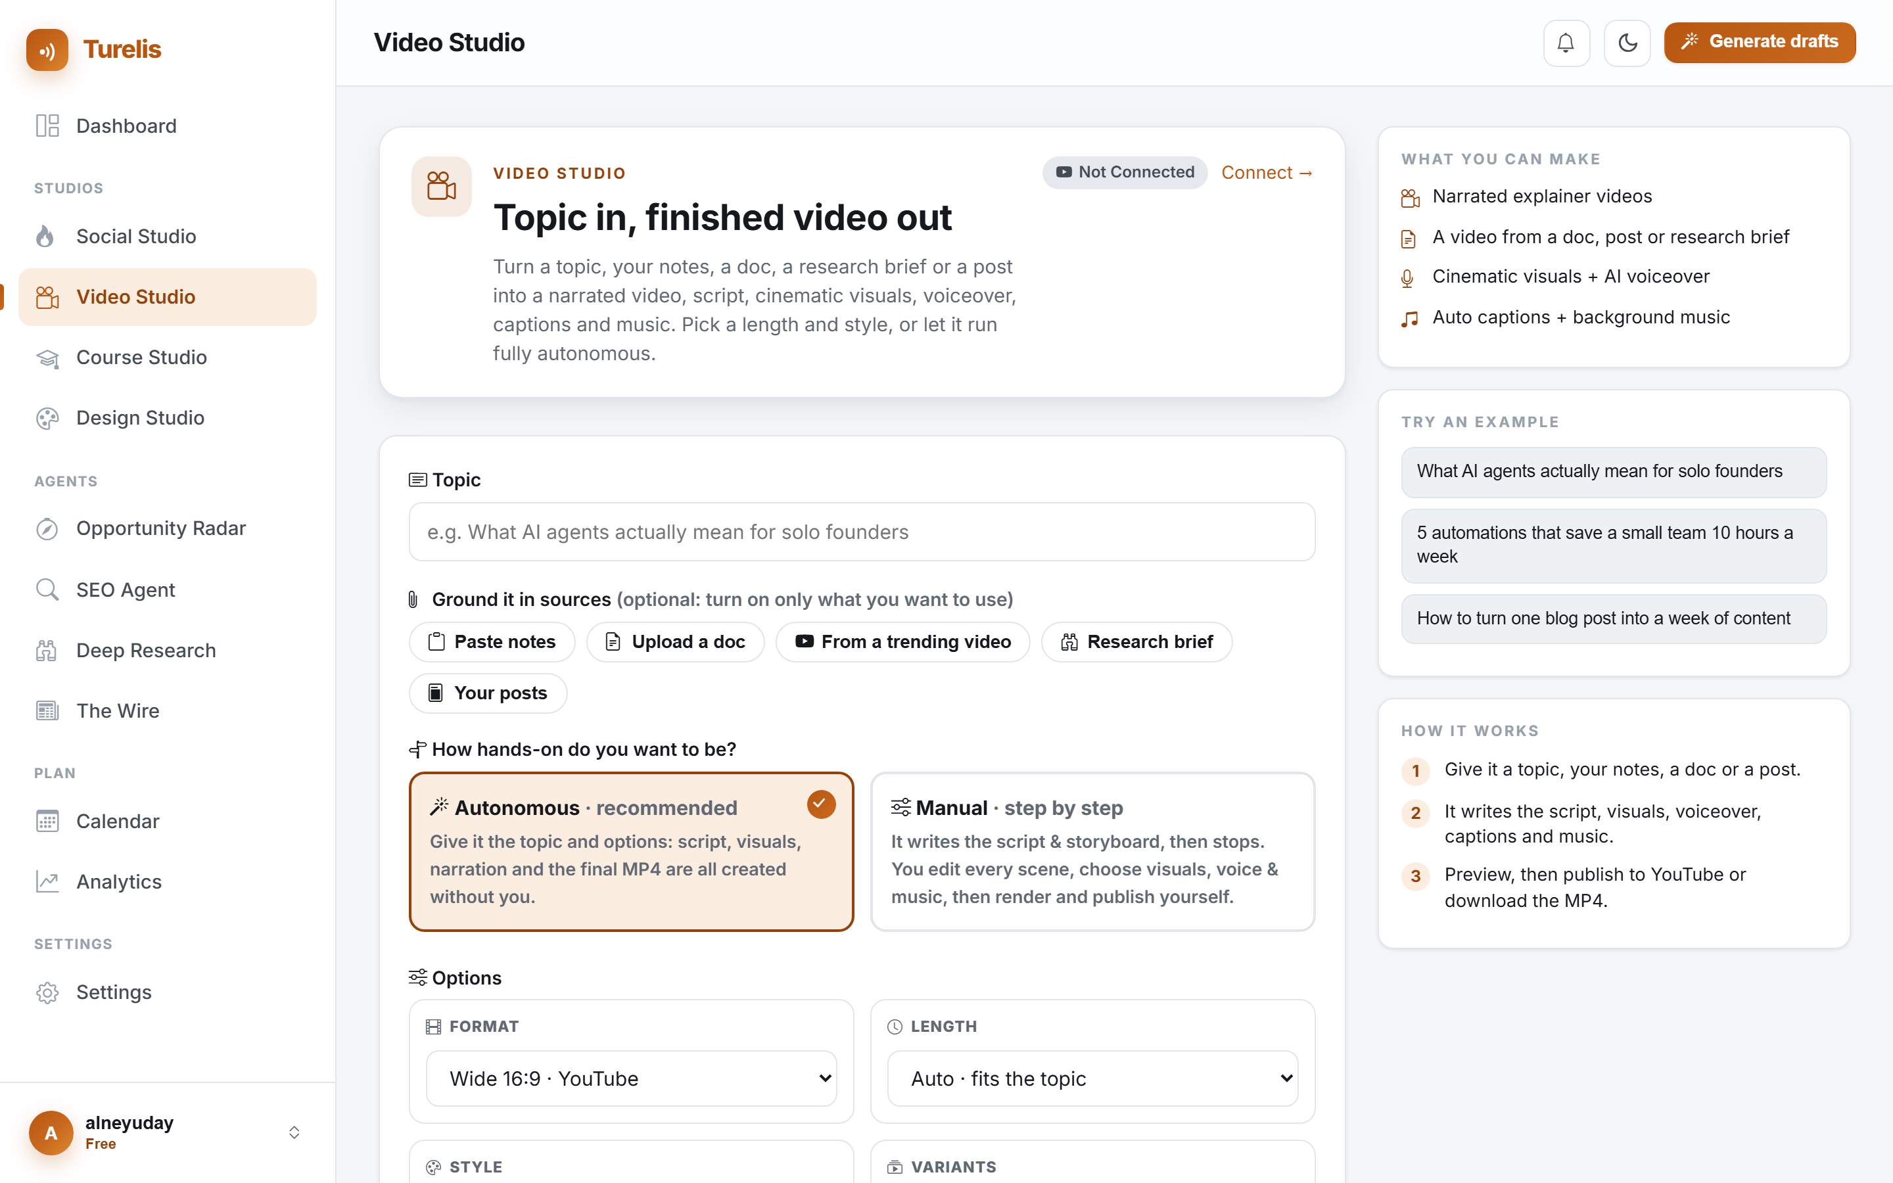Viewport: 1893px width, 1183px height.
Task: Toggle Your posts source
Action: pos(488,693)
